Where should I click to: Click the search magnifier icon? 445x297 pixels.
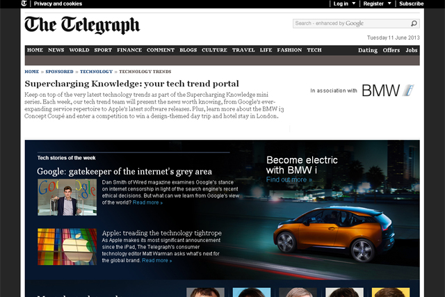click(x=414, y=23)
